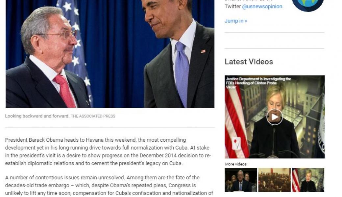Click the lavender tie in photo
342x197 pixels.
click(x=182, y=73)
